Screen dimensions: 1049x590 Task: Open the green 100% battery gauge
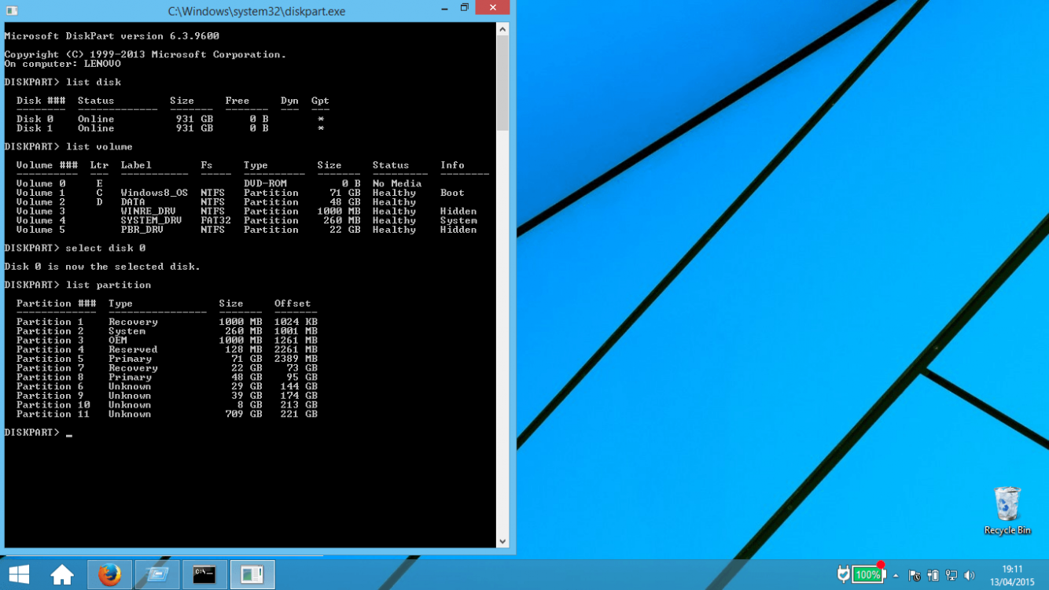point(868,575)
